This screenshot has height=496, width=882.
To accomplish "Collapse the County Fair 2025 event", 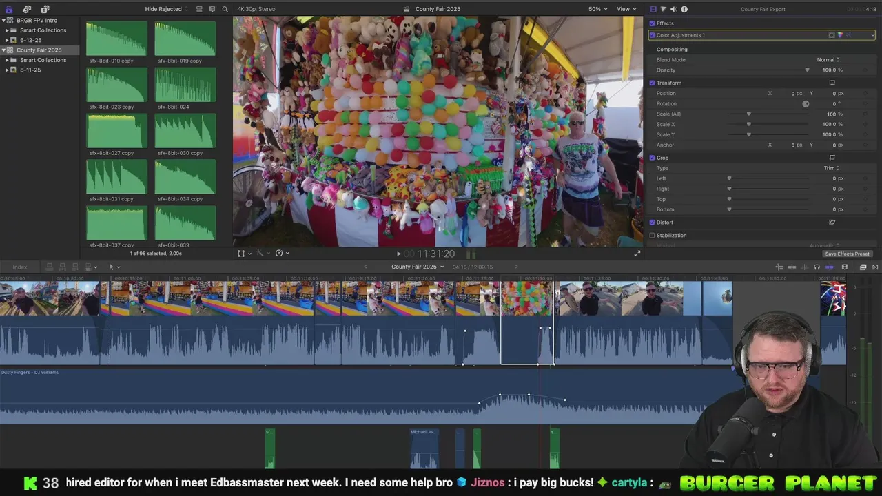I will [3, 50].
